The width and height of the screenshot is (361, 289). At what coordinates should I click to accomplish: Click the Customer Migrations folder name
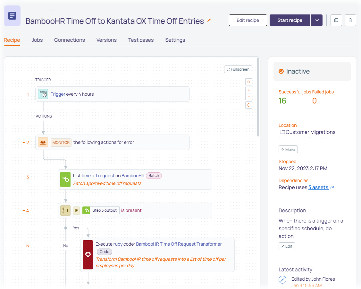[x=311, y=132]
